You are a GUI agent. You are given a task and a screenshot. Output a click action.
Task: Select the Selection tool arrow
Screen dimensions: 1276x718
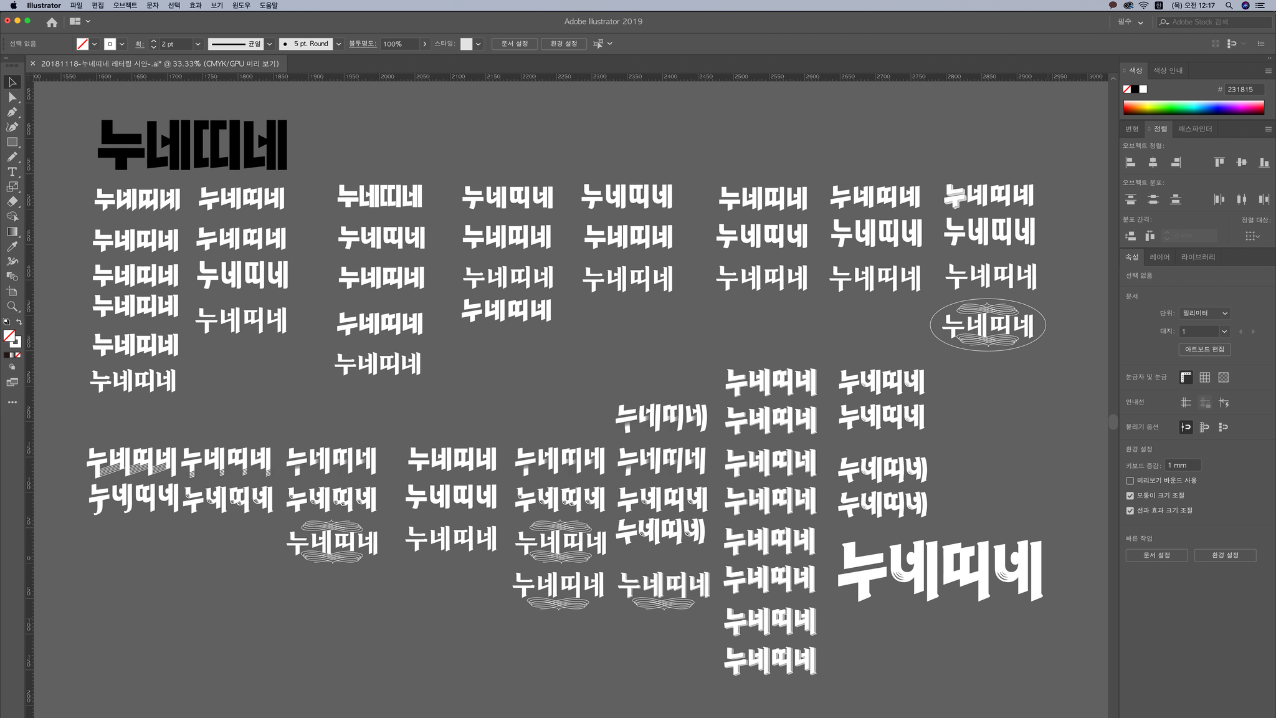coord(12,82)
